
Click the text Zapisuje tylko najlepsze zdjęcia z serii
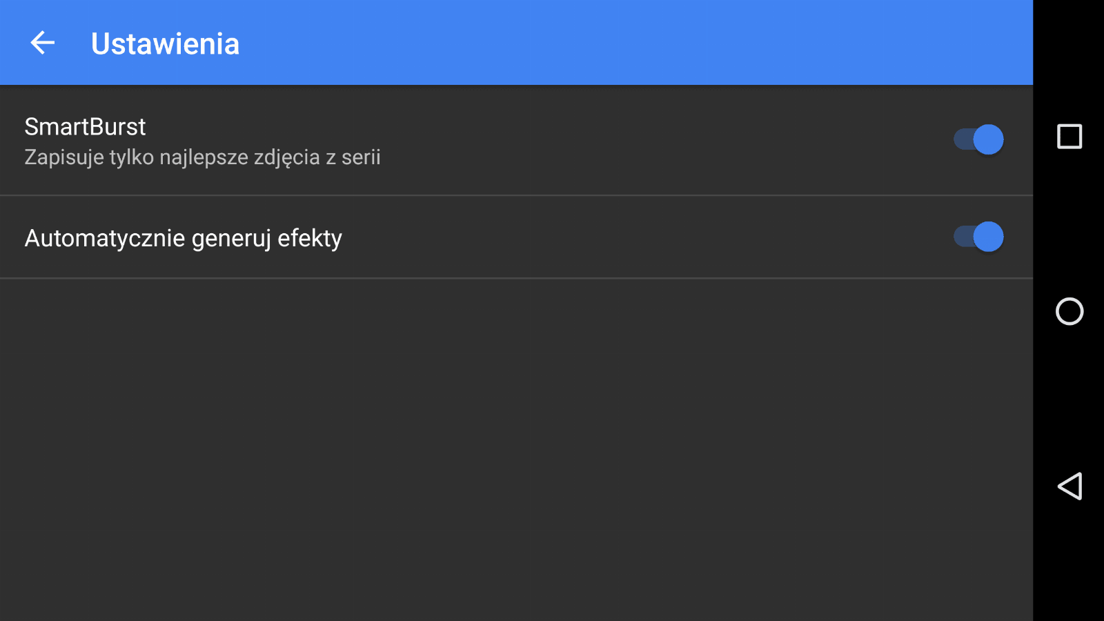pyautogui.click(x=202, y=157)
